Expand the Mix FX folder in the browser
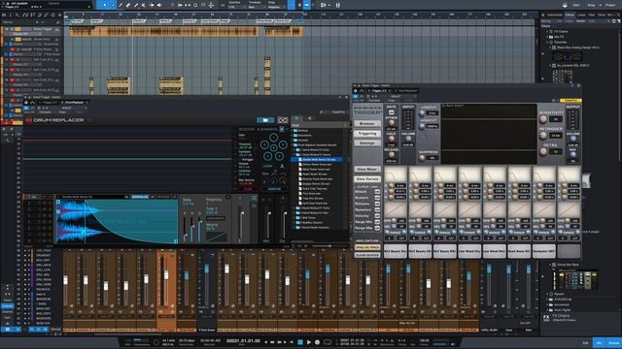622x349 pixels. (x=547, y=37)
